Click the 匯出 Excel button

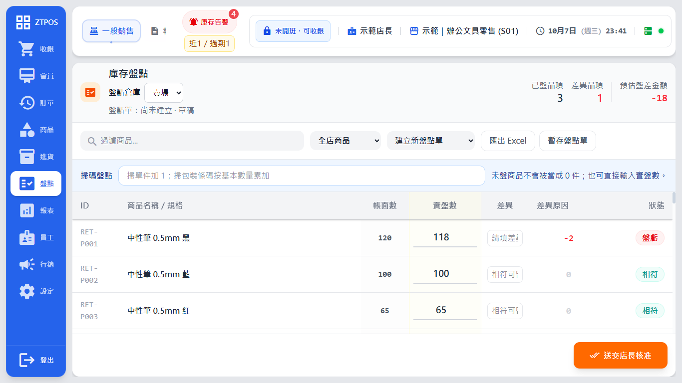point(508,141)
